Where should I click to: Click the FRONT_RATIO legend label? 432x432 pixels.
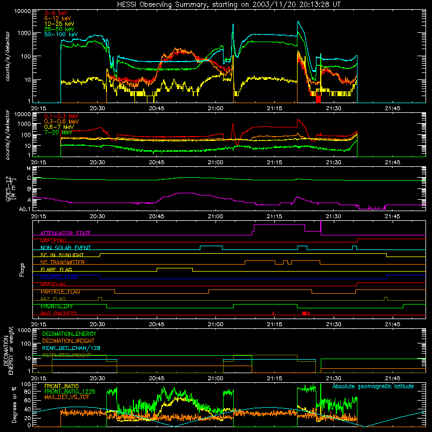(62, 386)
